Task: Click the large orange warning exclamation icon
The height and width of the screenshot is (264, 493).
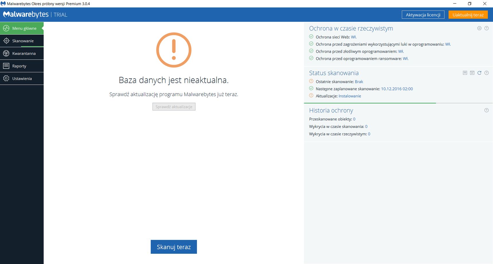Action: (174, 50)
